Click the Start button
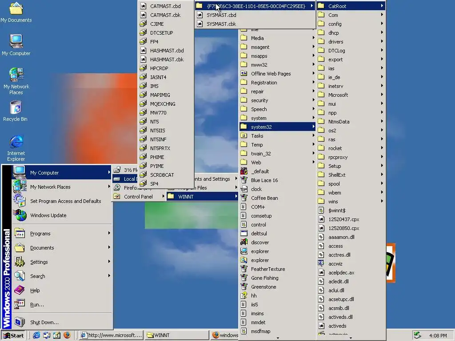This screenshot has width=455, height=341. point(13,336)
